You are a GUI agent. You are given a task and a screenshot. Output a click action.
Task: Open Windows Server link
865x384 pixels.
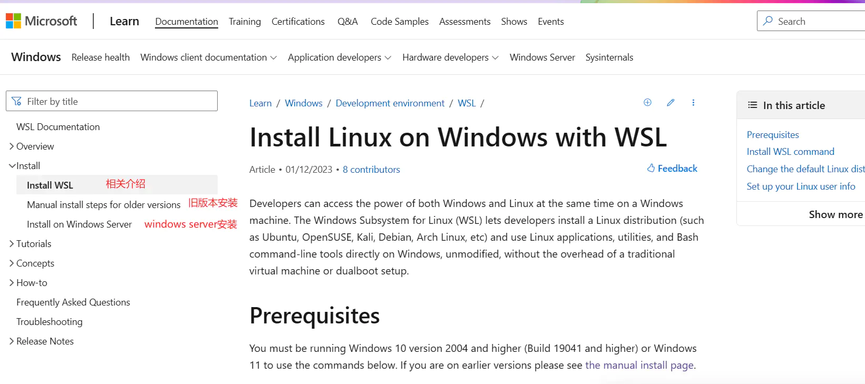tap(542, 57)
